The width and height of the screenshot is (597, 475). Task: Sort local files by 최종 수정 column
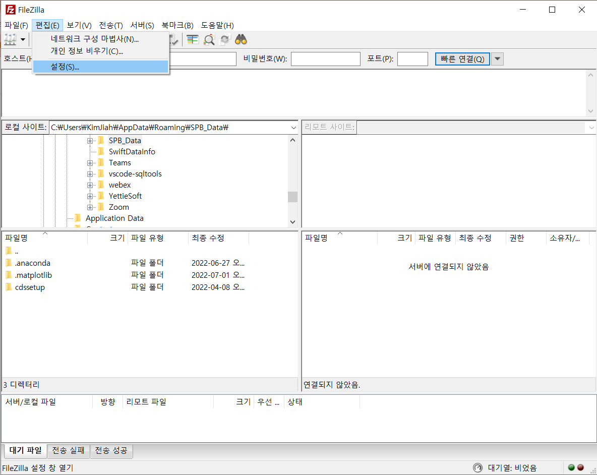(x=218, y=238)
